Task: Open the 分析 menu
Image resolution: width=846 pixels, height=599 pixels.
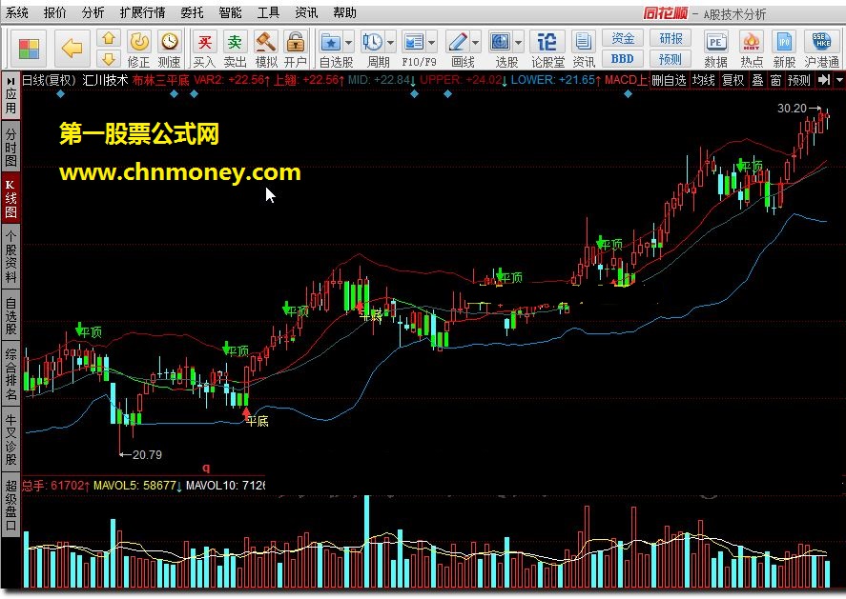Action: pyautogui.click(x=93, y=11)
